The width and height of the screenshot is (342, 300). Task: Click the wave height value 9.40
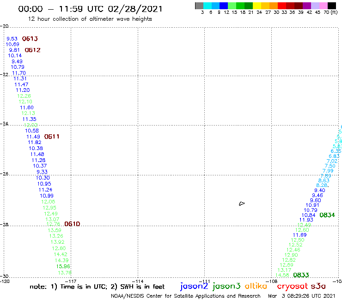[319, 190]
